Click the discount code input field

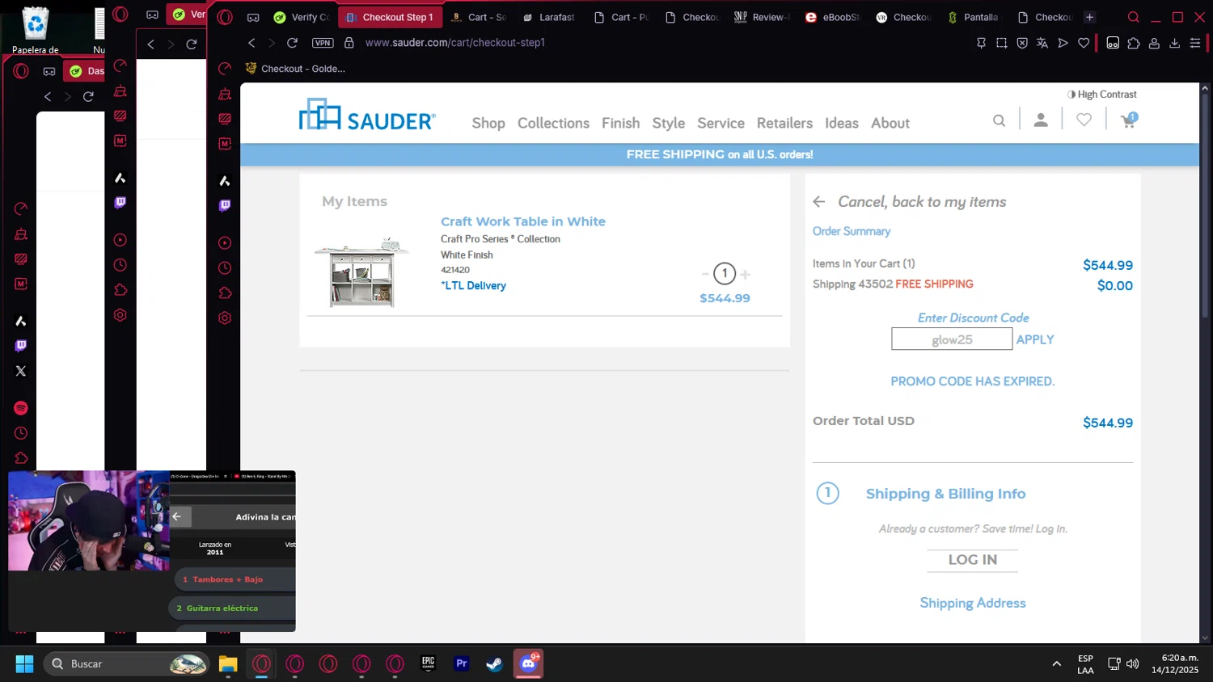(952, 339)
